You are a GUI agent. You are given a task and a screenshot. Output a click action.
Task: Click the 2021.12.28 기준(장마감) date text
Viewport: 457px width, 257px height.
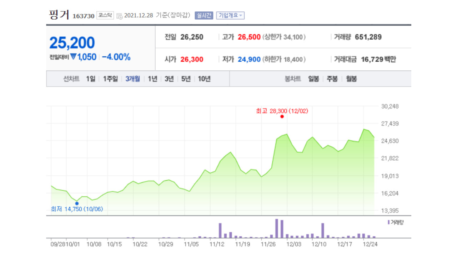(x=157, y=16)
